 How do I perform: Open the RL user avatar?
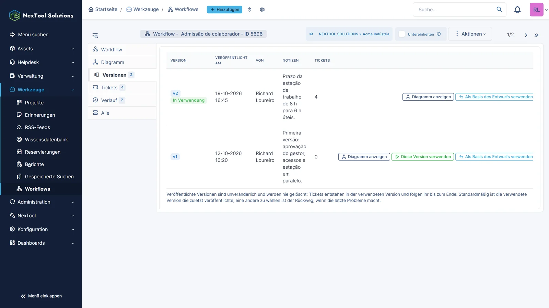click(536, 10)
